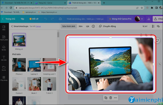
Task: Open the transparency checkerboard icon
Action: (153, 26)
